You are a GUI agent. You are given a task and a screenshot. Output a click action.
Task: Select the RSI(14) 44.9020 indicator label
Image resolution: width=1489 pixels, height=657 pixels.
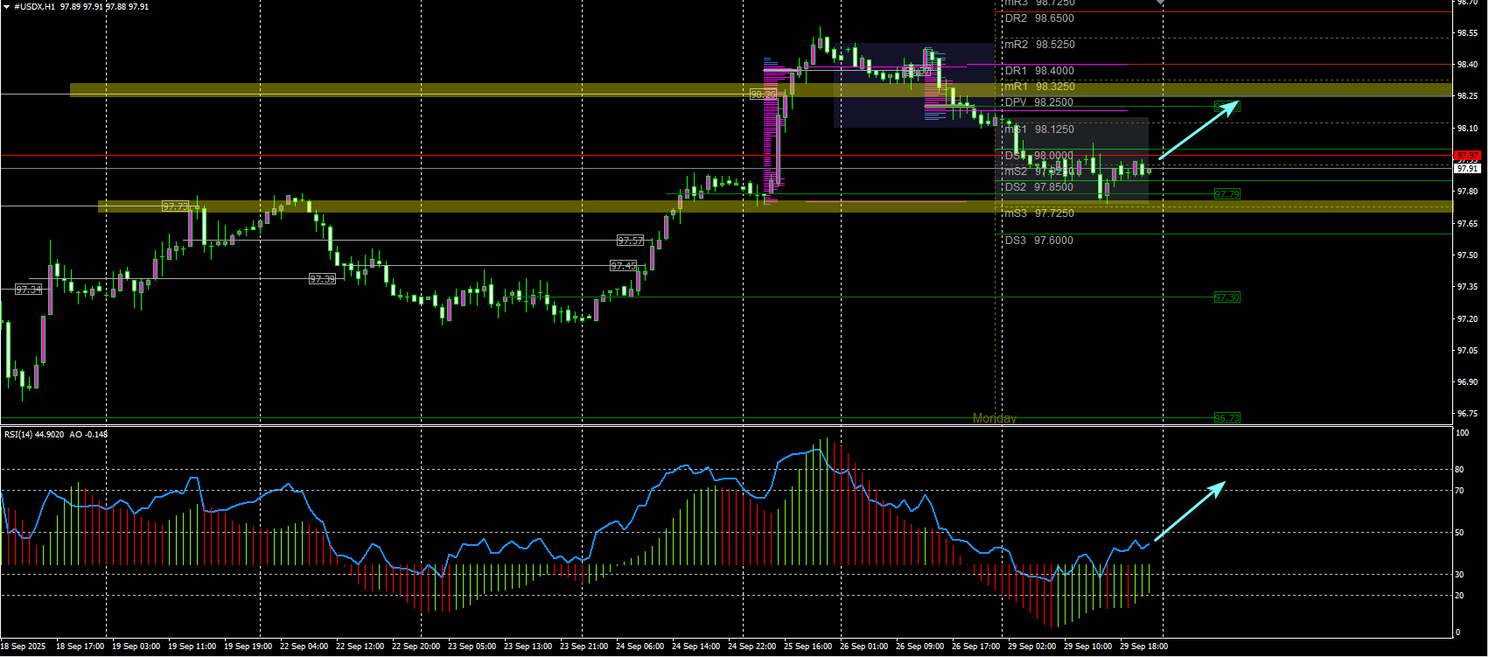pyautogui.click(x=34, y=435)
